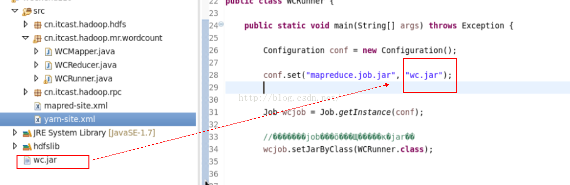Select the cn.itcast.hadoop.mr.wordcount package
Image resolution: width=570 pixels, height=185 pixels.
click(x=103, y=38)
